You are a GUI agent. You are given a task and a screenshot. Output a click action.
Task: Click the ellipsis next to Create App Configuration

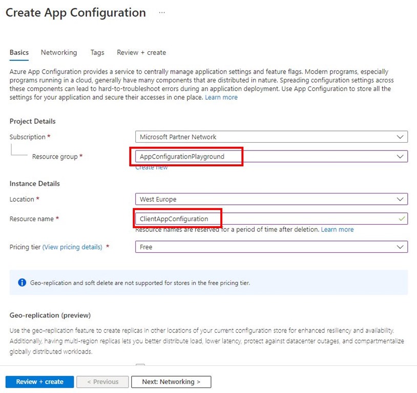click(x=162, y=13)
